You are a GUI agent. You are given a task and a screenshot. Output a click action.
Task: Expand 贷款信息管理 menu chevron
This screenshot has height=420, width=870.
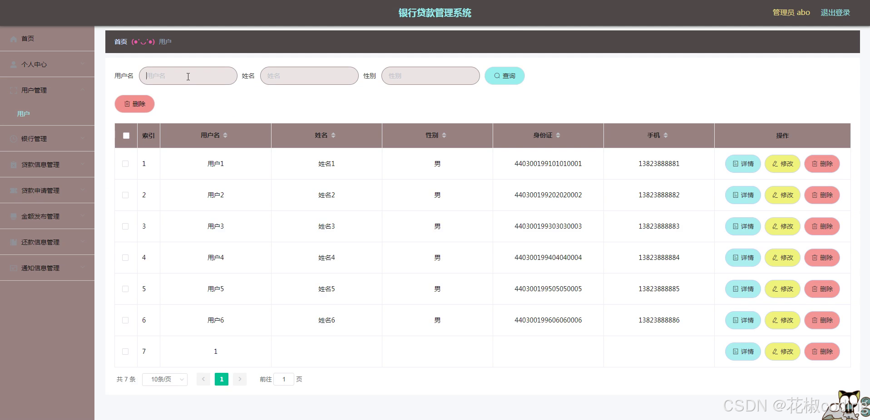pos(83,165)
